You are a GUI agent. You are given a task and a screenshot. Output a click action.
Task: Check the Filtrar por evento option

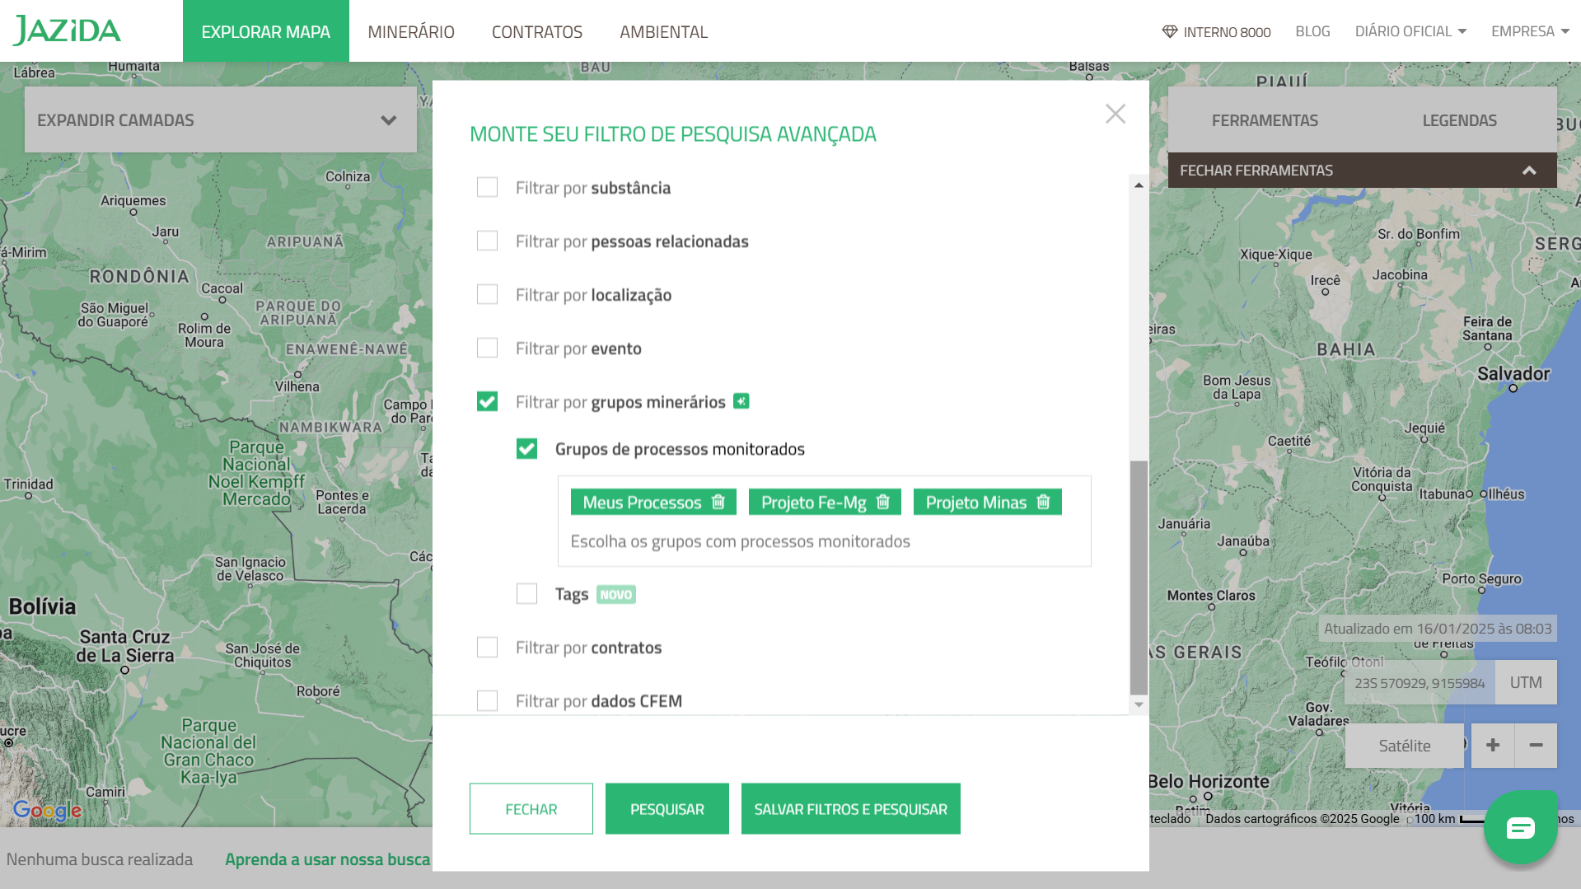[x=487, y=348]
